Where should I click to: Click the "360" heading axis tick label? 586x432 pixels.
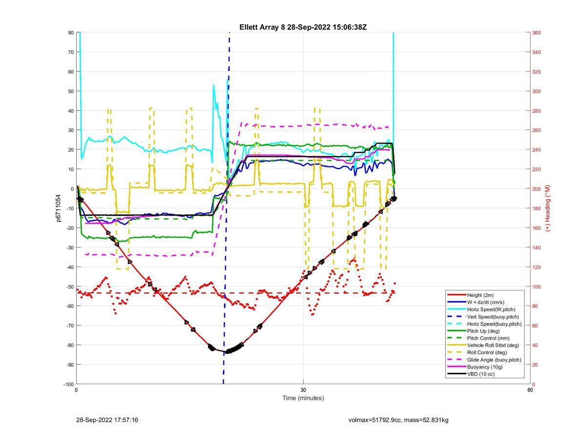tap(537, 33)
